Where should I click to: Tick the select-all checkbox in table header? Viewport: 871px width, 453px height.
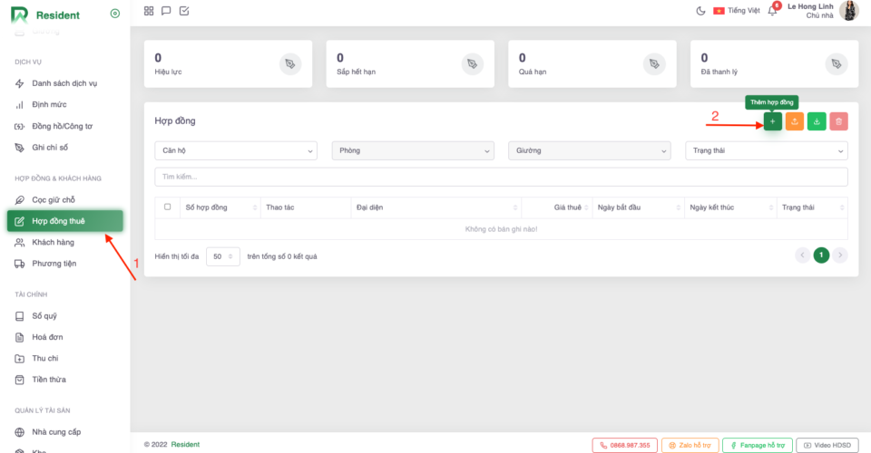point(167,207)
